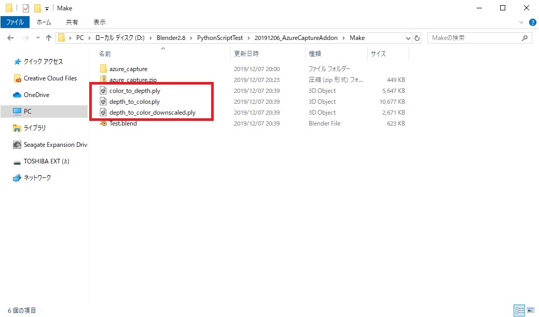Expand chevron after PC in breadcrumb
The height and width of the screenshot is (317, 539).
point(89,38)
